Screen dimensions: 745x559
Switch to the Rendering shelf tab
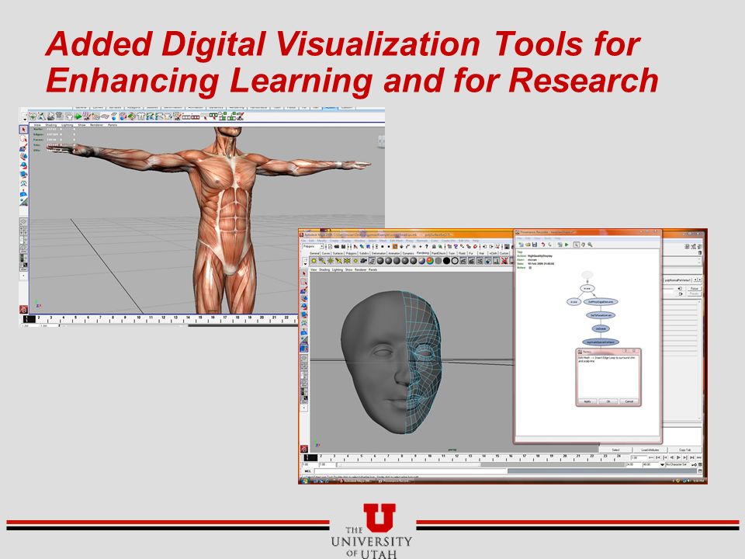423,253
